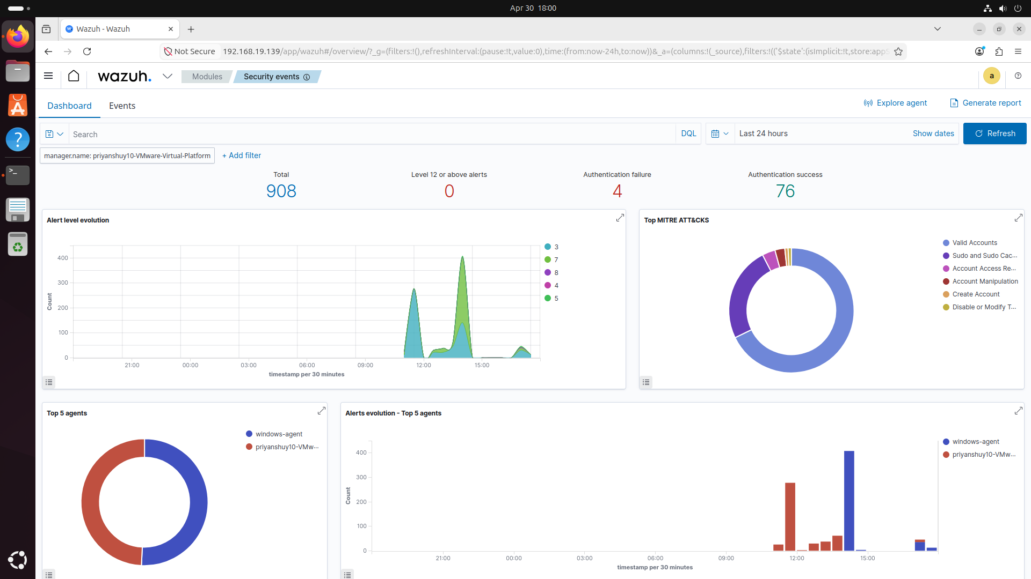Bookmark this page with the star icon
Screen dimensions: 1031x579
pyautogui.click(x=898, y=51)
